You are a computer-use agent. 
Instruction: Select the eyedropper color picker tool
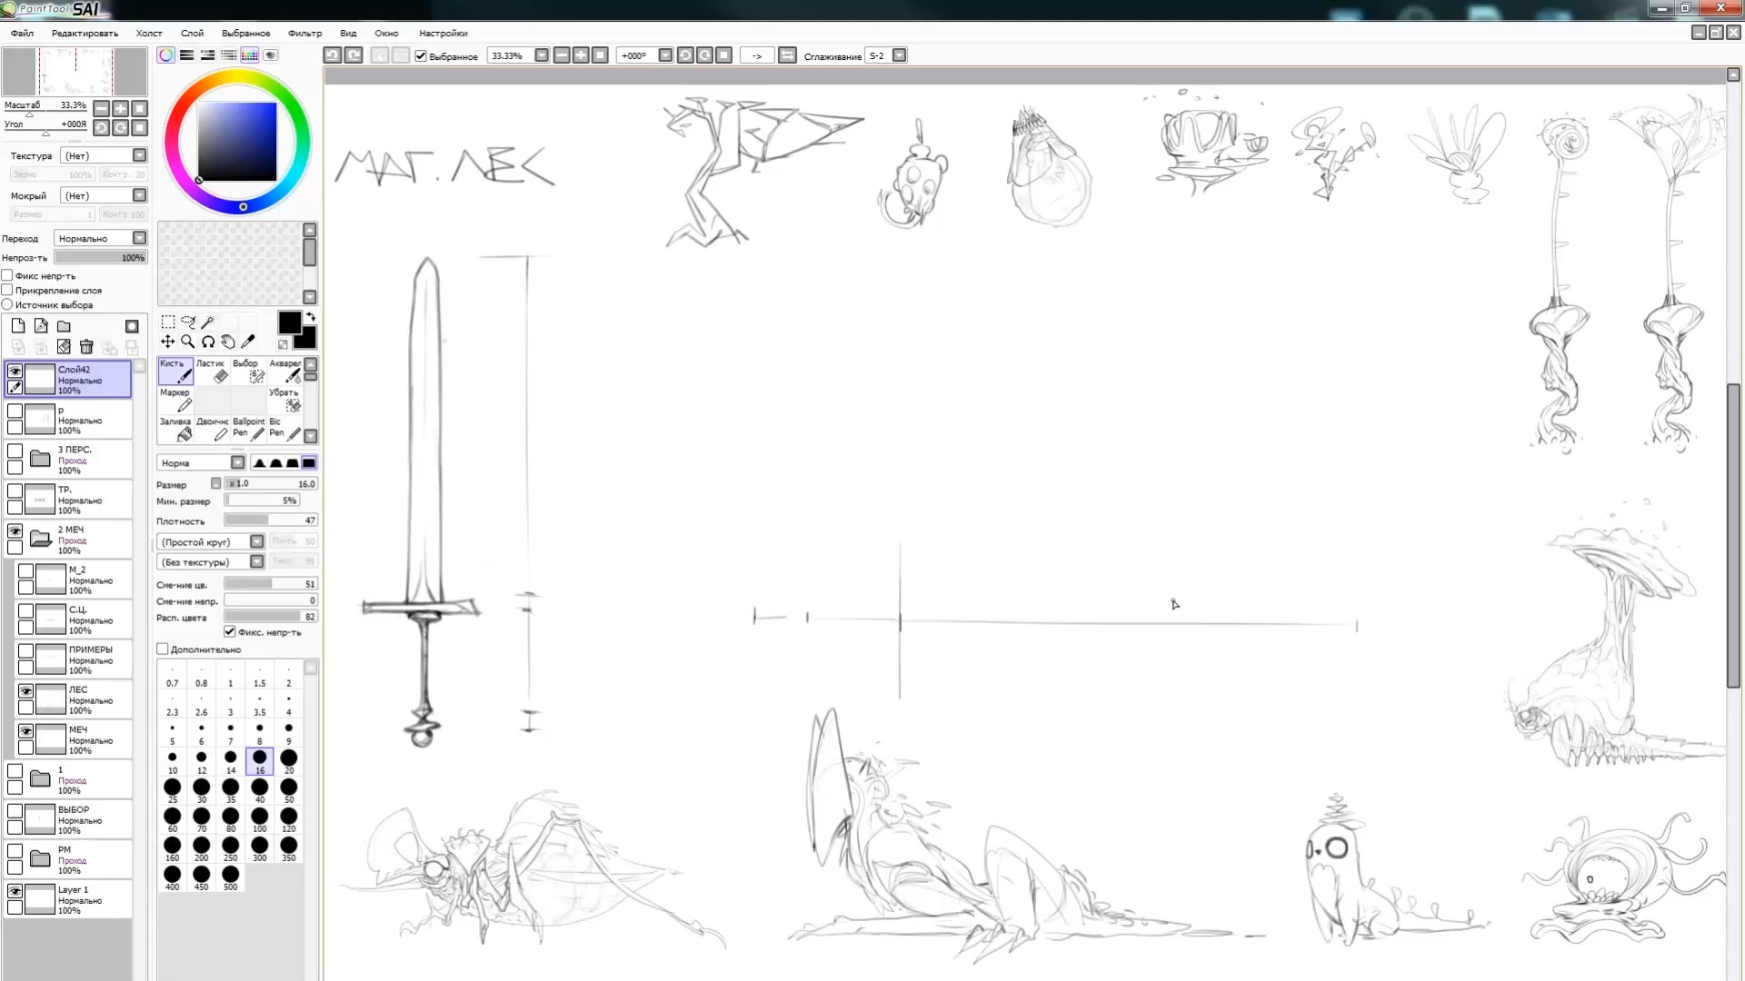tap(247, 342)
